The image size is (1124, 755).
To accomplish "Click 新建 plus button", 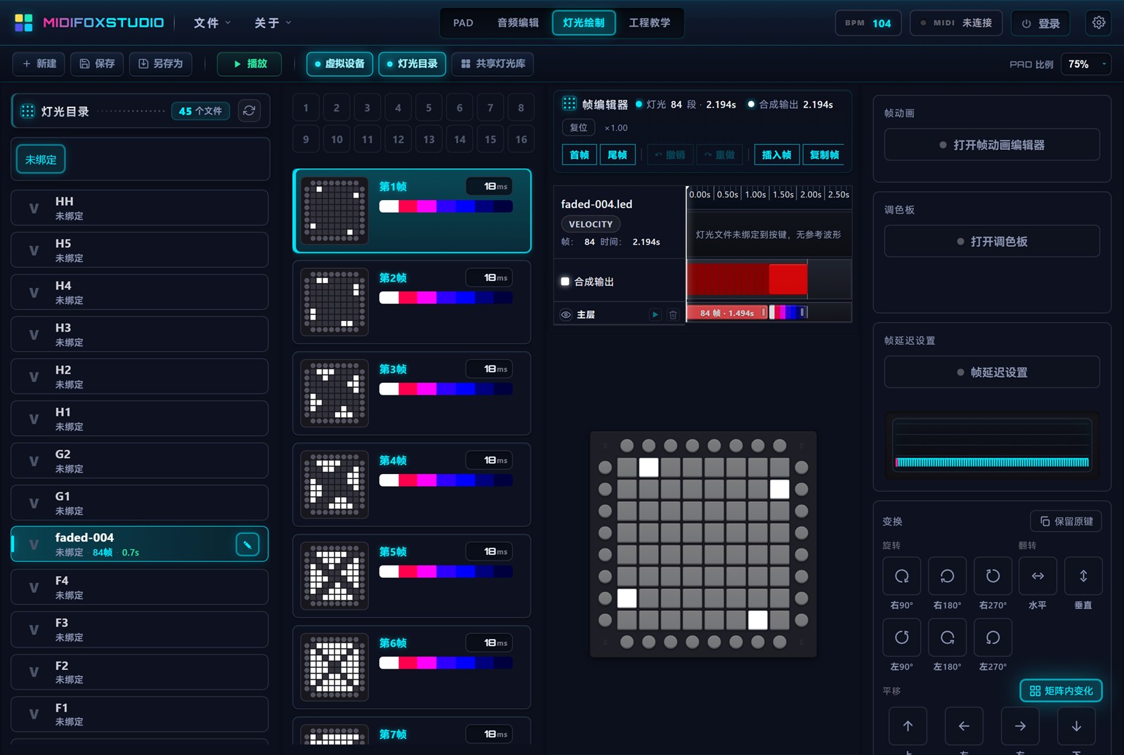I will pyautogui.click(x=39, y=63).
